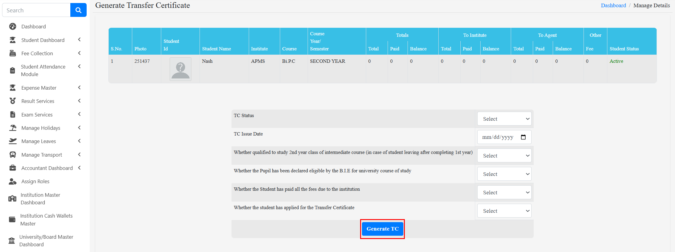
Task: Click the Result Services medal icon
Action: pyautogui.click(x=13, y=101)
